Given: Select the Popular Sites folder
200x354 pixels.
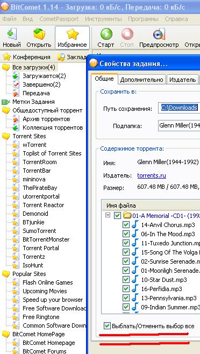Looking at the screenshot, I should [x=29, y=274].
